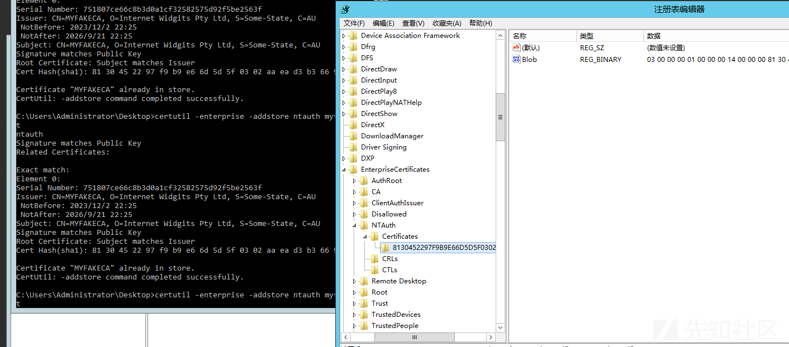Click the tree vertical scrollbar thumb
The width and height of the screenshot is (789, 347).
[501, 117]
